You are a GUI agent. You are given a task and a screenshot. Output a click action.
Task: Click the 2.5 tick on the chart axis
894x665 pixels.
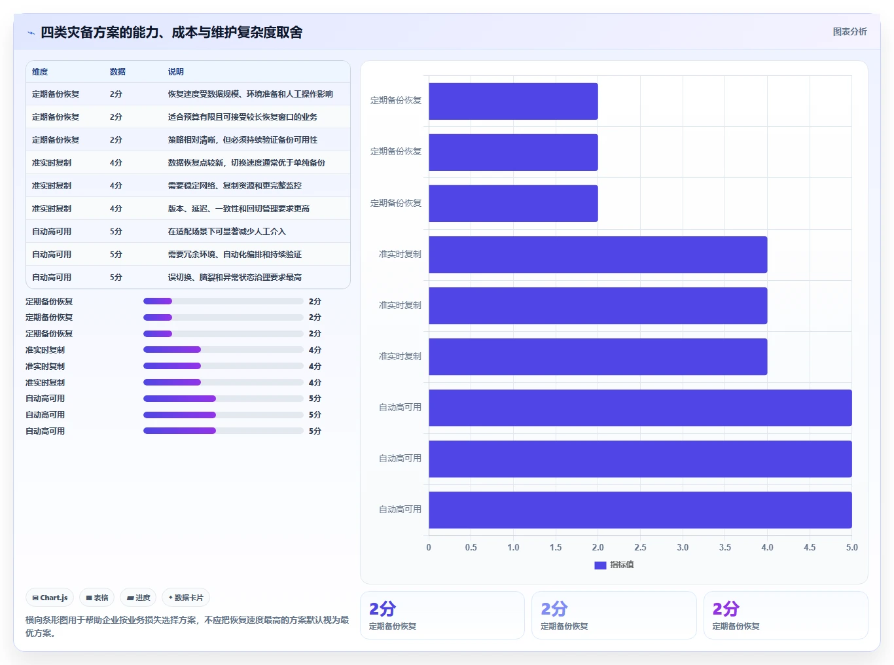pyautogui.click(x=640, y=547)
